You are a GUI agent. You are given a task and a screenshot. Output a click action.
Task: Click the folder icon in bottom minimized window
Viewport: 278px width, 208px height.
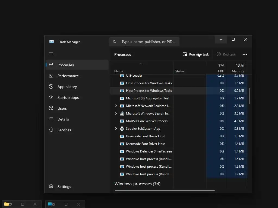coord(7,204)
